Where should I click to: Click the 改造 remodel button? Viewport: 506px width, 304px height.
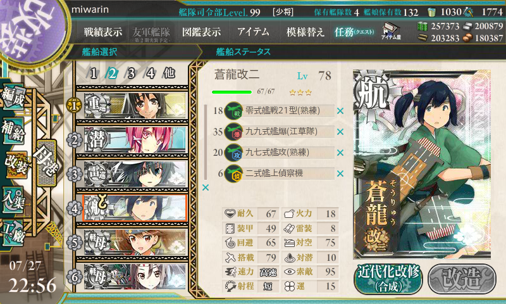(x=462, y=279)
